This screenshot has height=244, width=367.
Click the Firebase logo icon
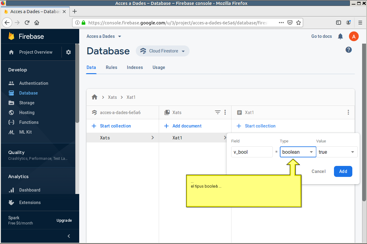(11, 36)
